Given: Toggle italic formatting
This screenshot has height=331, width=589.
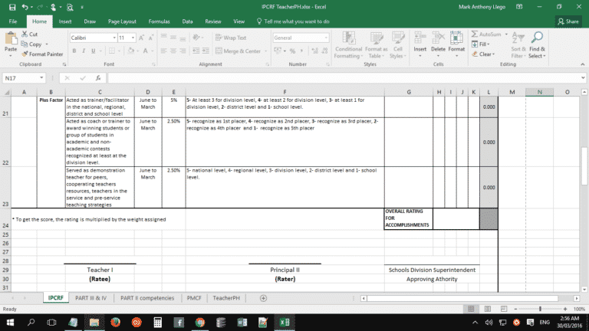Looking at the screenshot, I should [x=84, y=51].
